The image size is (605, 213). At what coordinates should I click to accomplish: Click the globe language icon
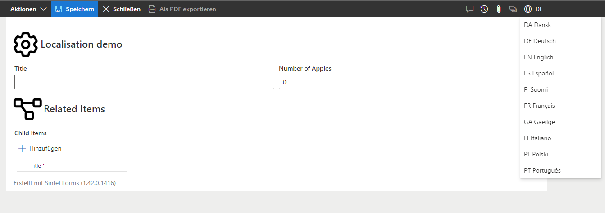point(528,9)
